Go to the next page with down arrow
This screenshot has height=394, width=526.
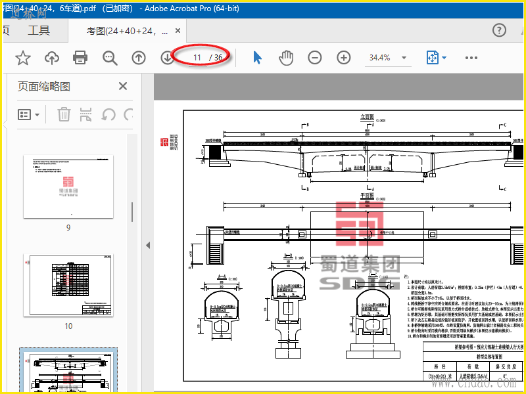click(167, 58)
